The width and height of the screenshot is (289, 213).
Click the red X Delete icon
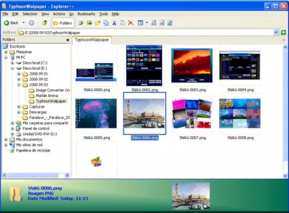[131, 23]
